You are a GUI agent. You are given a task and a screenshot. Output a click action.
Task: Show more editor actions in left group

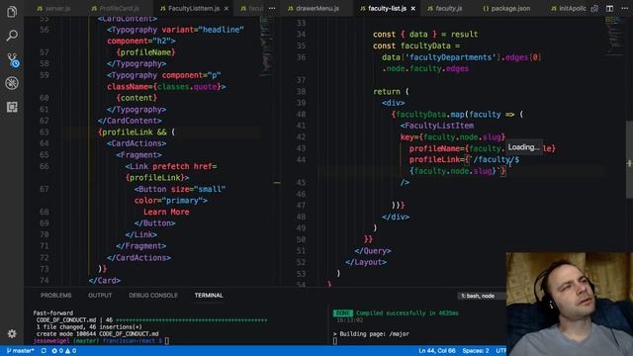point(272,8)
